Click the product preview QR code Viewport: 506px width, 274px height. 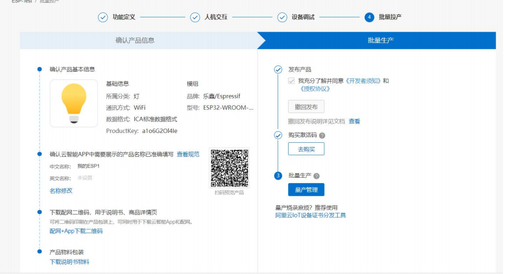(230, 168)
